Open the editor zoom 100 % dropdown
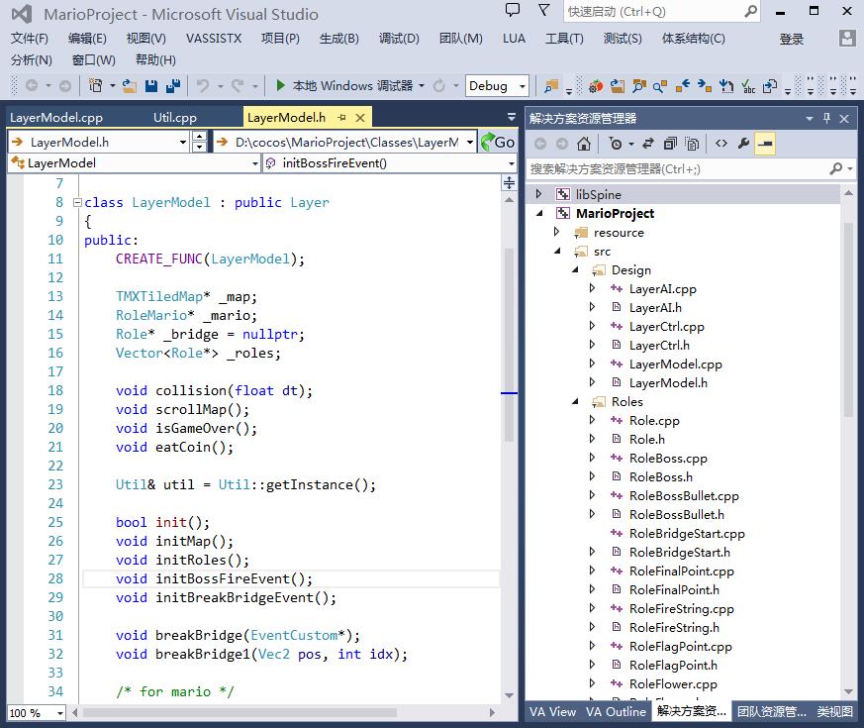The image size is (864, 728). 60,713
